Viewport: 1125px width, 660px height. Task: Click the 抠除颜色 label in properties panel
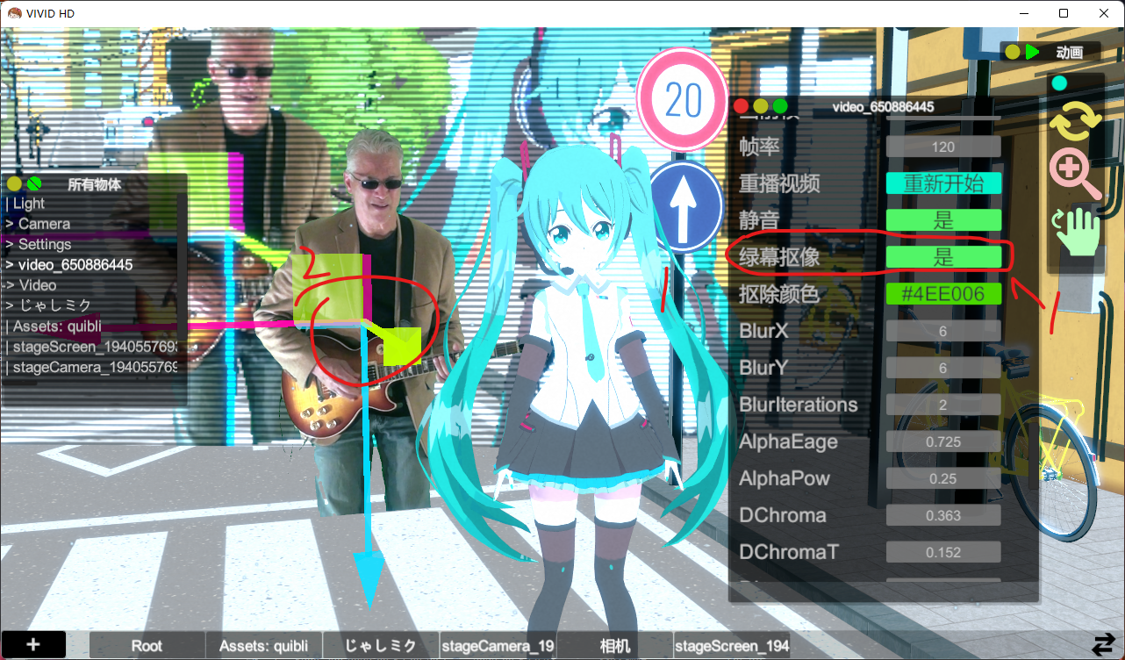tap(780, 294)
